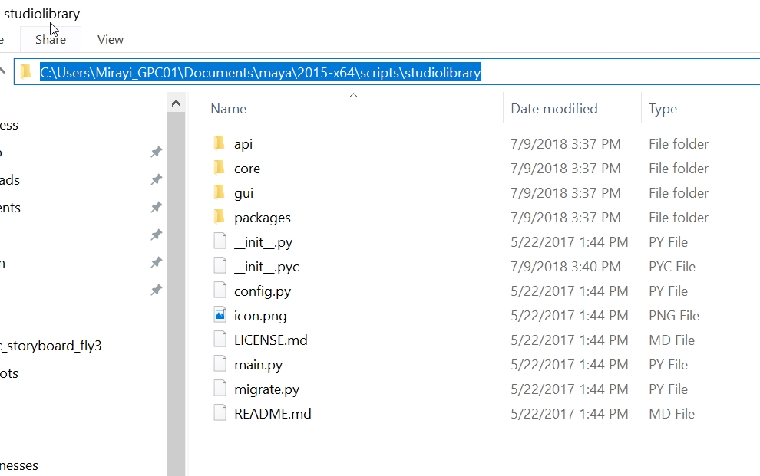Click the folder icon in the address bar
The width and height of the screenshot is (760, 476).
tap(26, 71)
